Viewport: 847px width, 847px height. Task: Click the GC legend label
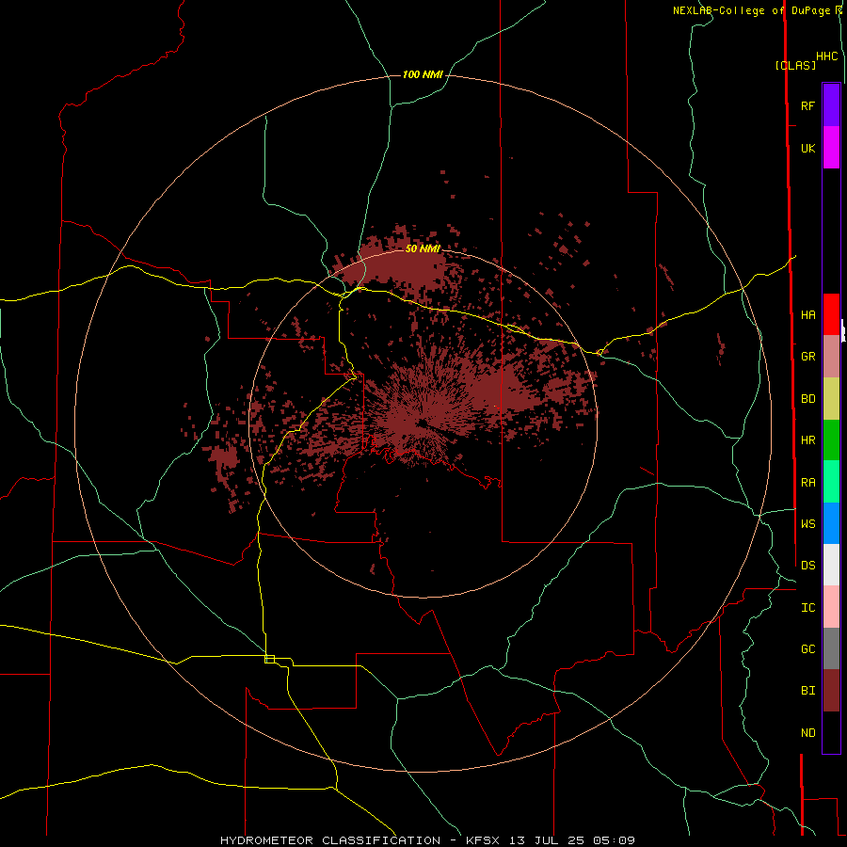807,649
